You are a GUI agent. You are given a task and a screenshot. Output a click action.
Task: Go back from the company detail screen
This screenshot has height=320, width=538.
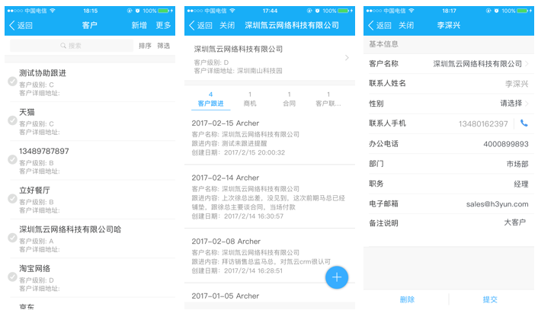click(200, 25)
